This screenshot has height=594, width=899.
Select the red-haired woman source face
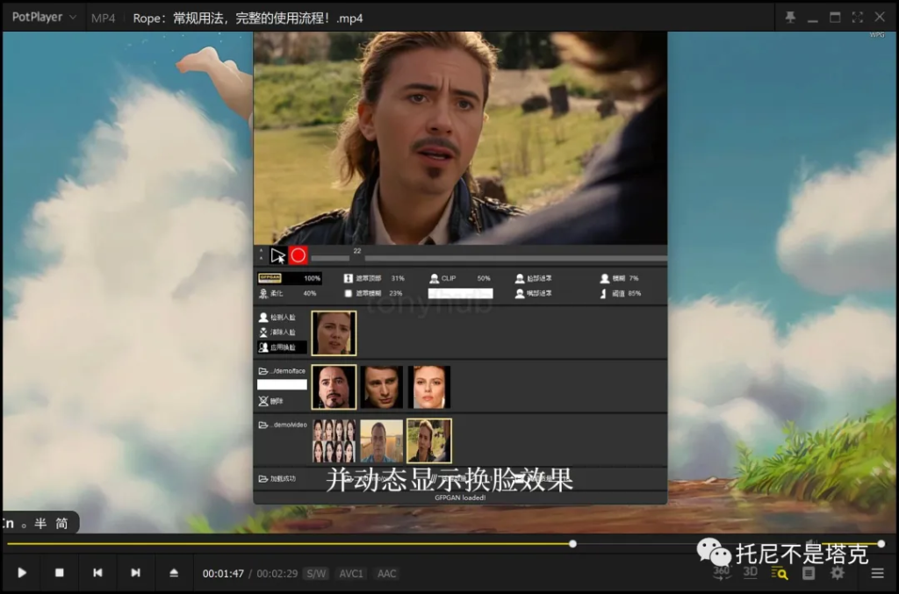click(x=428, y=387)
